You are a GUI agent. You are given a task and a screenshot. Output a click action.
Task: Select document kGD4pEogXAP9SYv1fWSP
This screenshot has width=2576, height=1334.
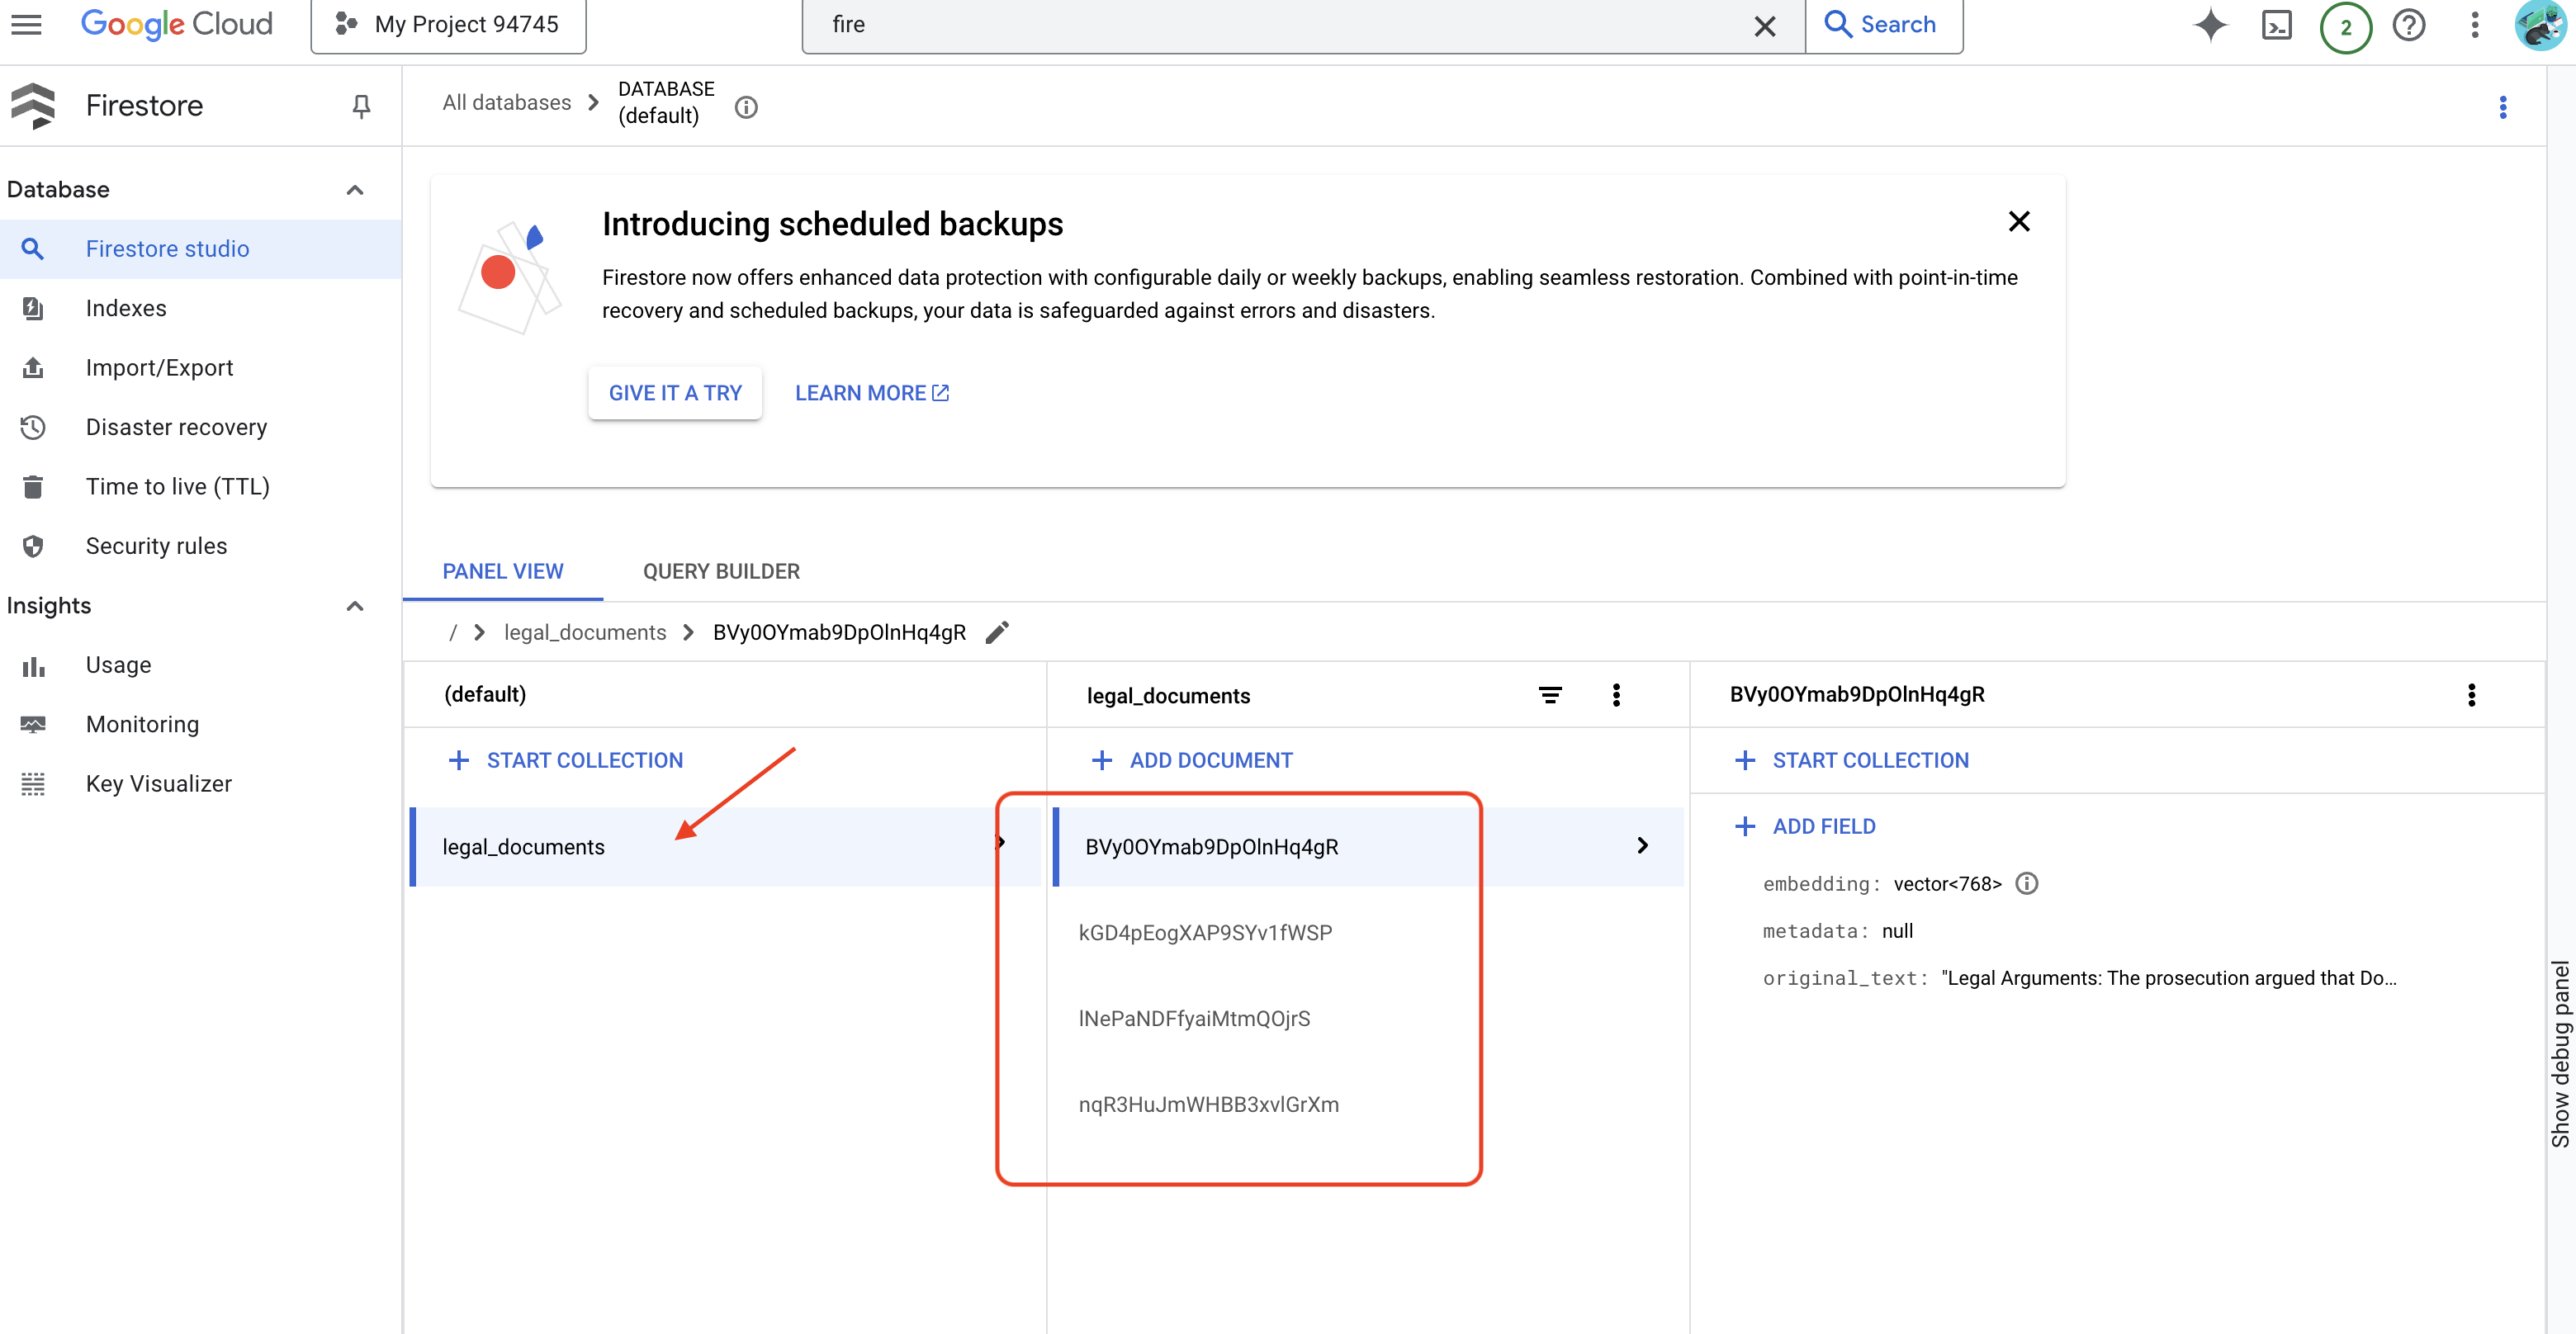click(x=1205, y=932)
